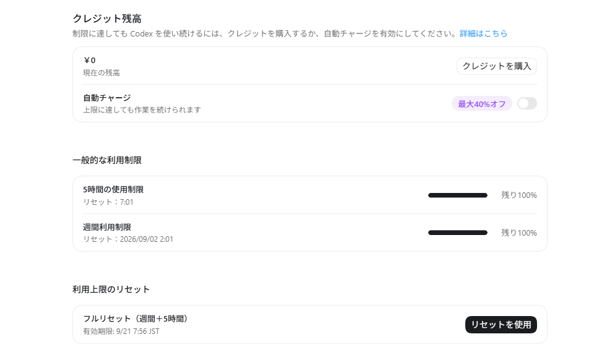Click the 最大40%オフ purple badge
602x355 pixels.
point(481,104)
